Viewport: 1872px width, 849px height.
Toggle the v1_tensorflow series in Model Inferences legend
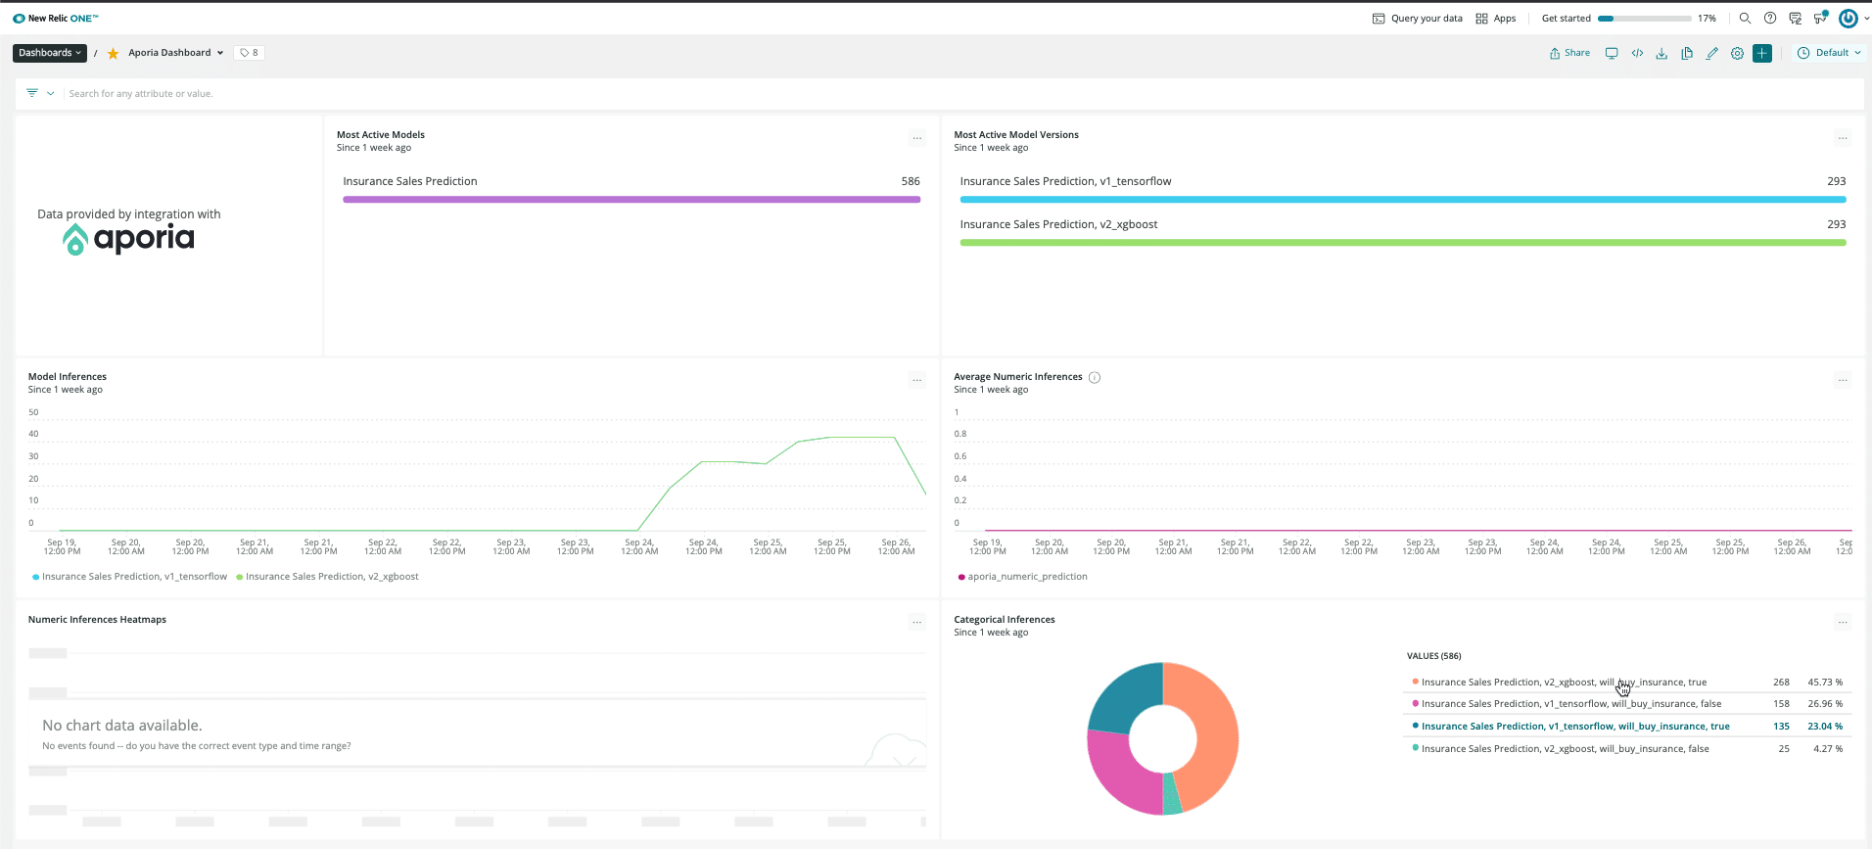coord(130,577)
